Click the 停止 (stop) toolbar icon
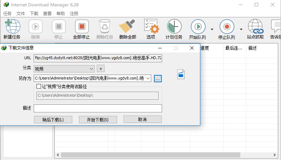Image resolution: width=281 pixels, height=160 pixels. click(59, 27)
